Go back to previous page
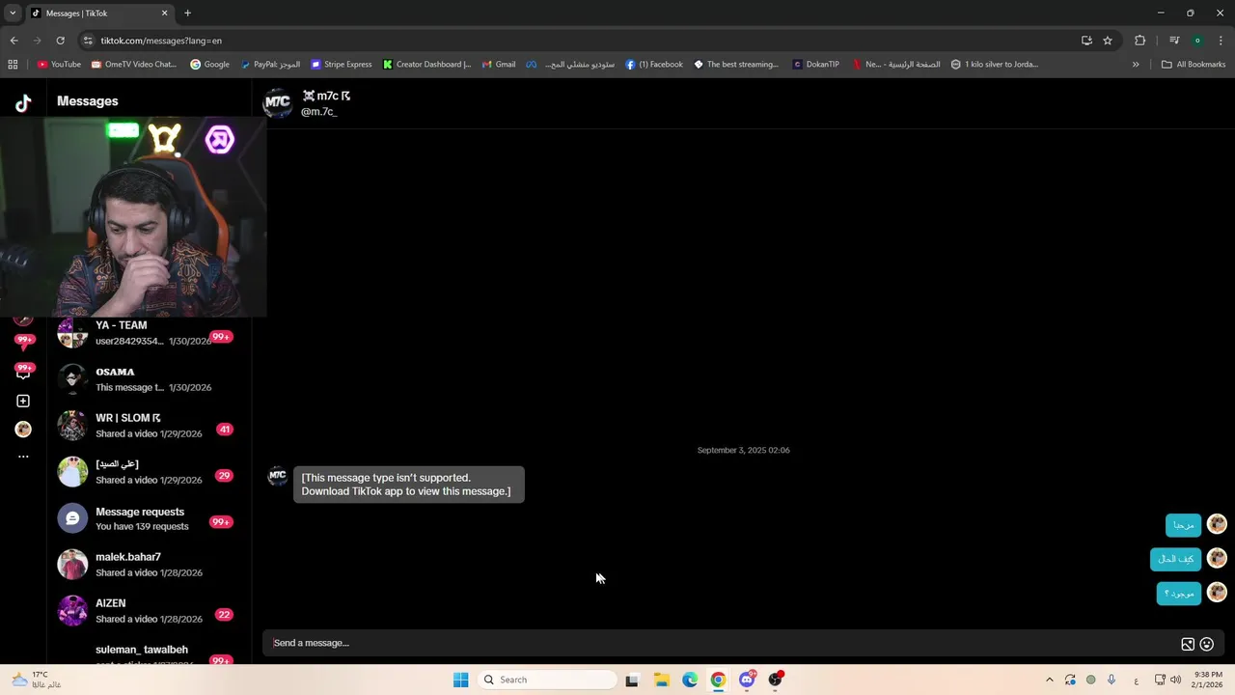Image resolution: width=1235 pixels, height=695 pixels. [x=14, y=41]
